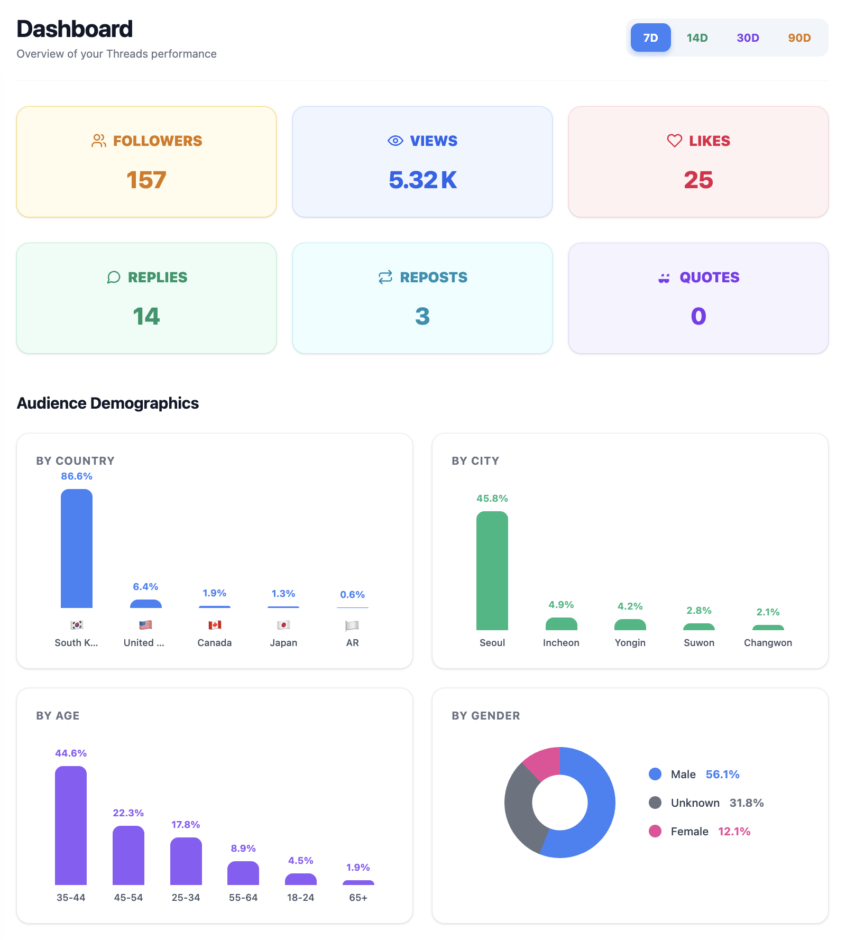Click the Seoul bar in city chart
The height and width of the screenshot is (940, 846).
click(x=492, y=571)
